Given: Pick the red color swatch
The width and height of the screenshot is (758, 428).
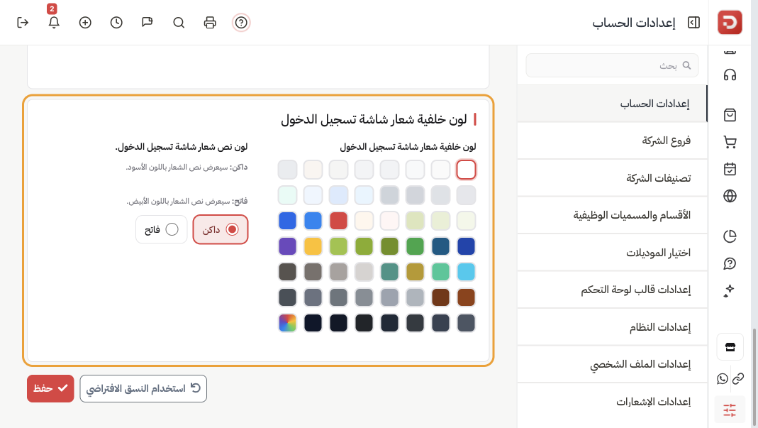Looking at the screenshot, I should tap(338, 221).
